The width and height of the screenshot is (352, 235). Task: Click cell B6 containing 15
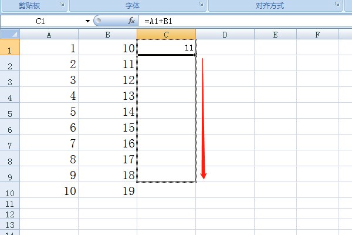point(107,127)
